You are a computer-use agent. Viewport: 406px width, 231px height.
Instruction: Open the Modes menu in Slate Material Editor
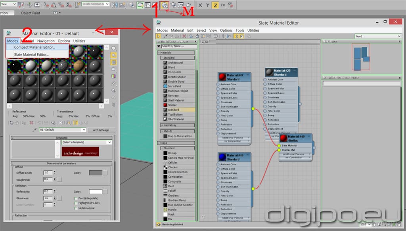pyautogui.click(x=163, y=30)
